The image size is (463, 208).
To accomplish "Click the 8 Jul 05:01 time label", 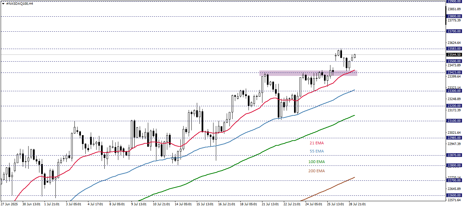I will [x=117, y=205].
